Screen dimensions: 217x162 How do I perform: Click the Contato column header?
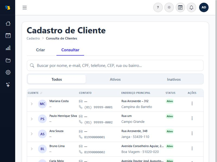[x=85, y=93]
